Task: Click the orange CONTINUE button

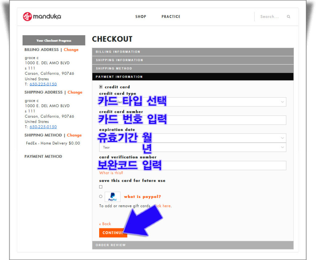Action: coord(113,233)
